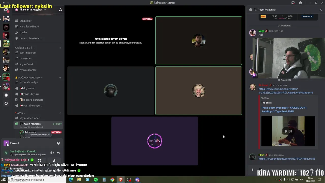Viewport: 325px width, 183px height.
Task: Jump to YENİ OKUNMAMIŞLAR unread pill
Action: [x=39, y=135]
